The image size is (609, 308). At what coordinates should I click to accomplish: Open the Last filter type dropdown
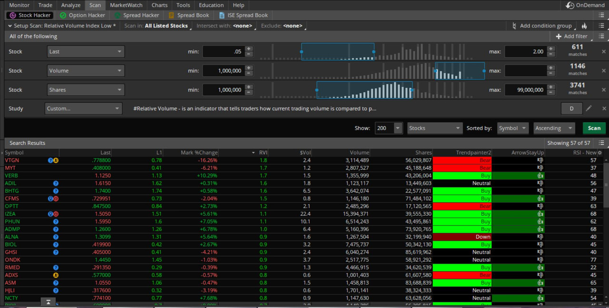pyautogui.click(x=86, y=51)
